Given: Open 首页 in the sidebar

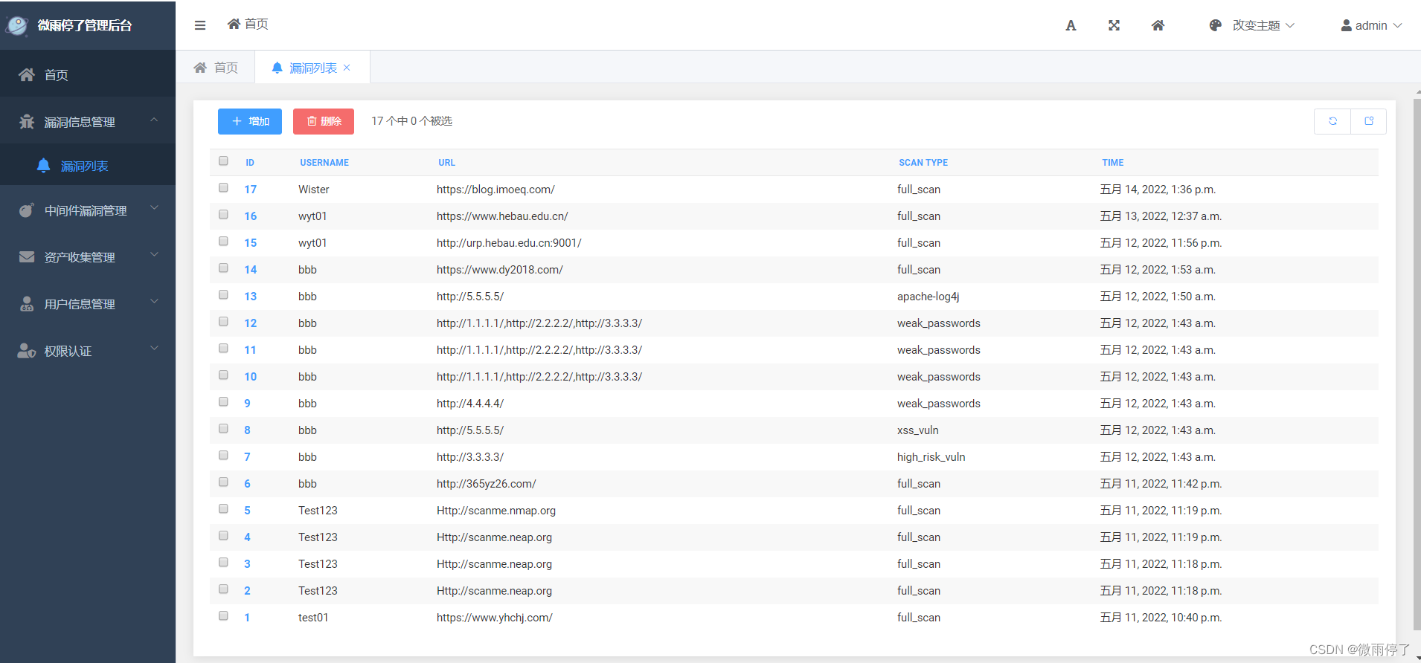Looking at the screenshot, I should click(x=88, y=74).
